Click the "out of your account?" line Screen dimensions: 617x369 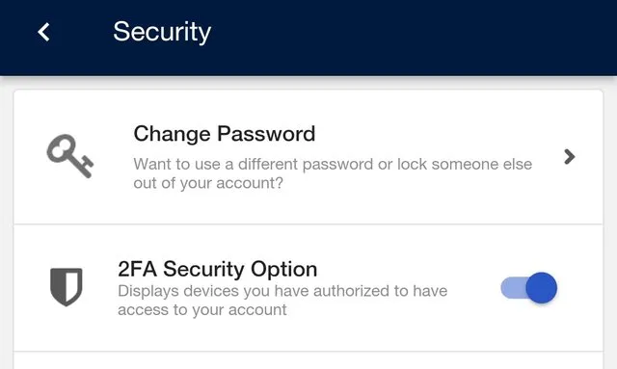(208, 183)
